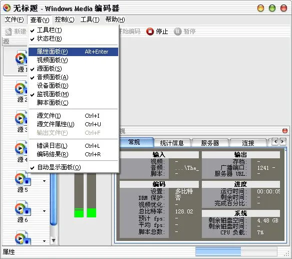Open the 控制(C) menu
The width and height of the screenshot is (292, 259).
pyautogui.click(x=65, y=20)
